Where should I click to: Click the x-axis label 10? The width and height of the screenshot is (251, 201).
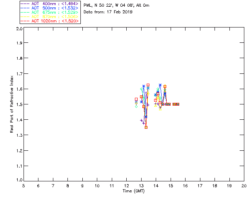coord(97,186)
